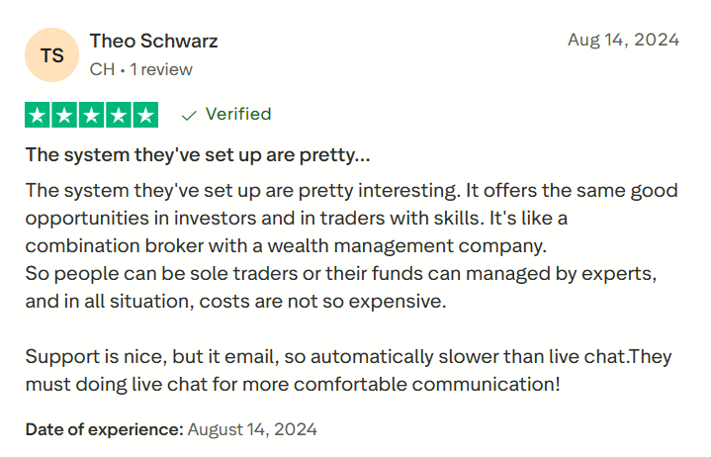Click the line about costs not so expensive
Image resolution: width=711 pixels, height=457 pixels.
(236, 301)
